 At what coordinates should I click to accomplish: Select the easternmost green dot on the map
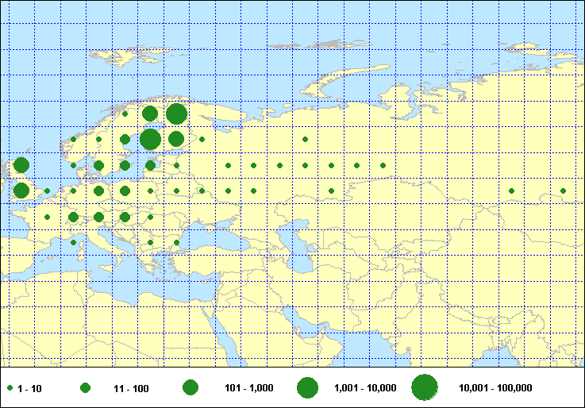pyautogui.click(x=563, y=191)
